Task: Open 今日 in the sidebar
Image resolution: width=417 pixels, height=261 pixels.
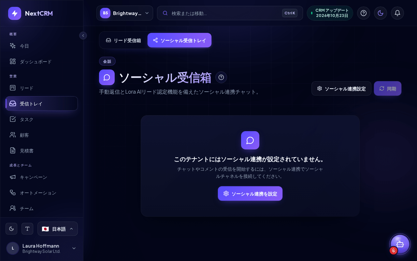Action: click(42, 46)
